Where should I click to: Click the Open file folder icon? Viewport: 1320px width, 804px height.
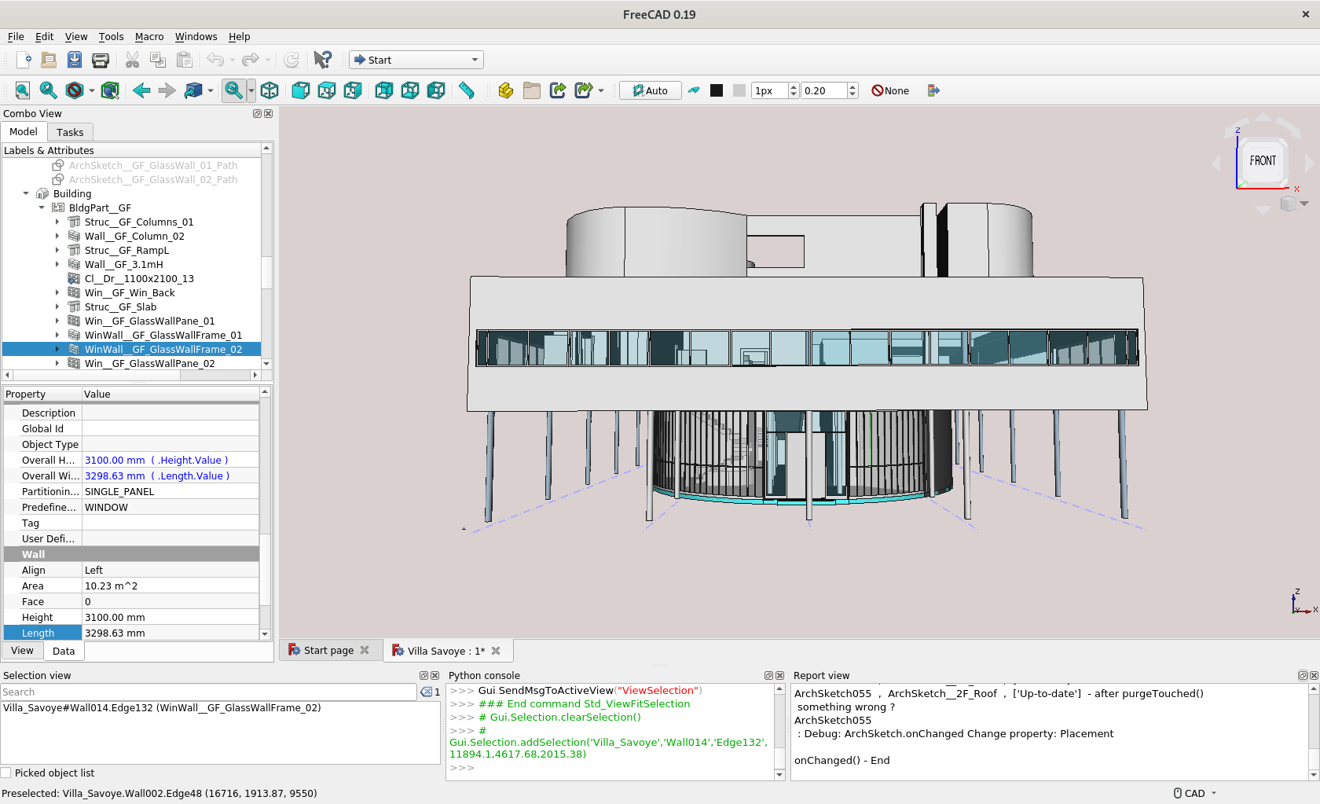(x=49, y=60)
